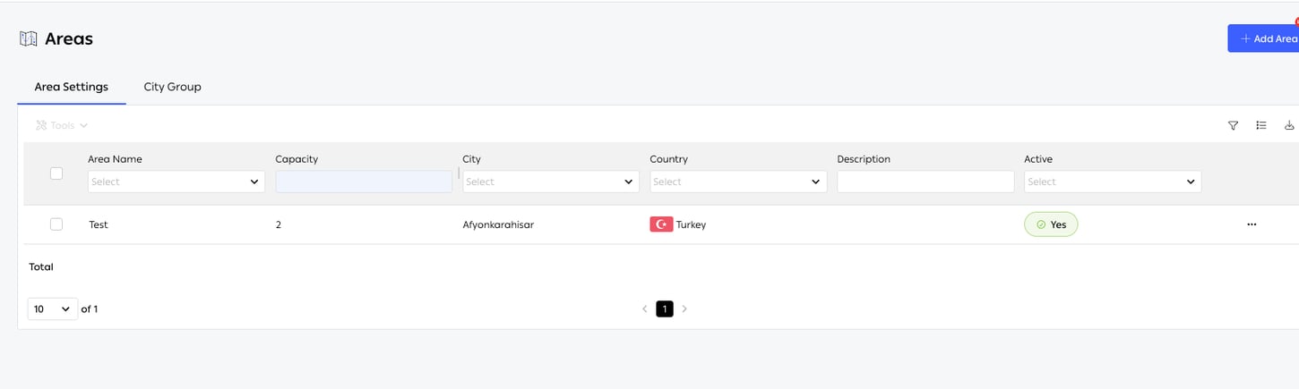Select all rows header checkbox
Viewport: 1299px width, 389px height.
56,173
